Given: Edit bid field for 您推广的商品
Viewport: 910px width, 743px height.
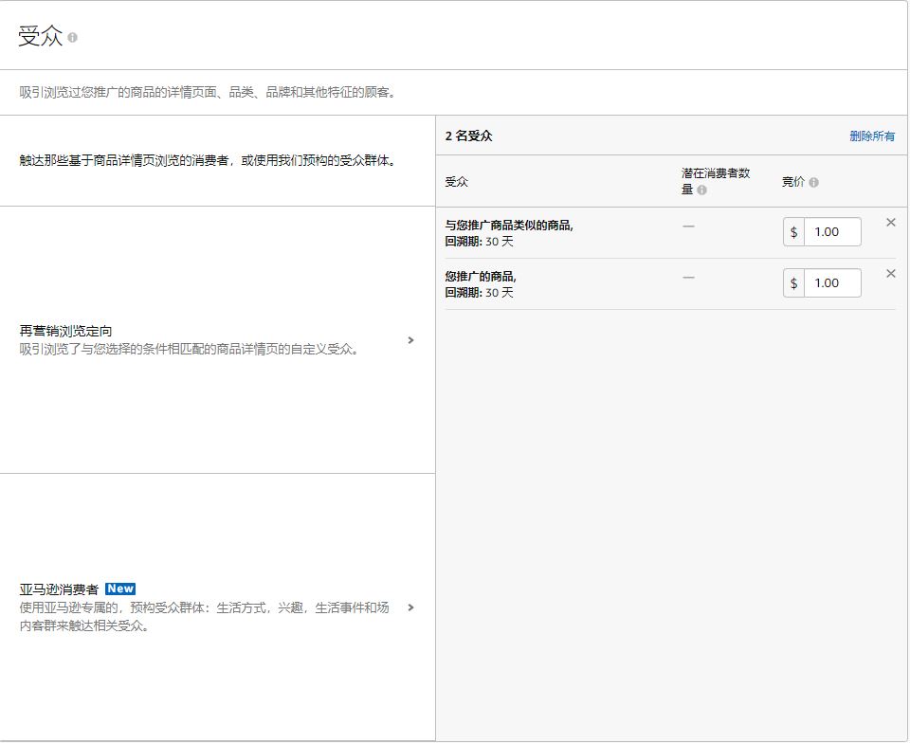Looking at the screenshot, I should (832, 283).
